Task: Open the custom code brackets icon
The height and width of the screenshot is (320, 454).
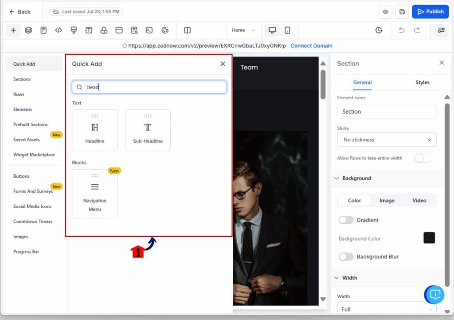Action: tap(59, 30)
